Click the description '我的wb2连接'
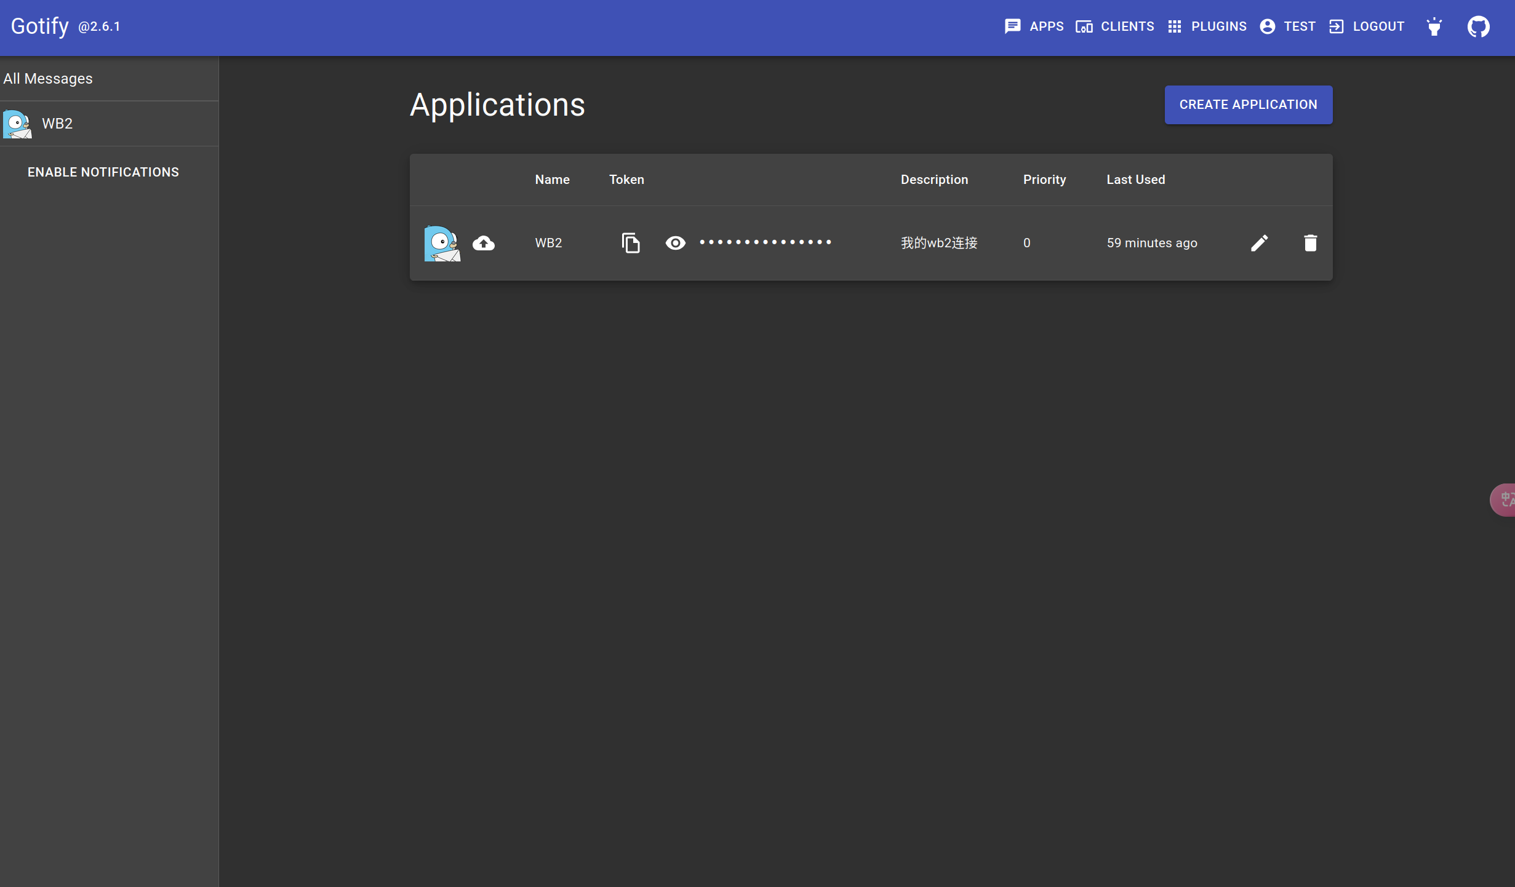The image size is (1515, 887). coord(939,243)
